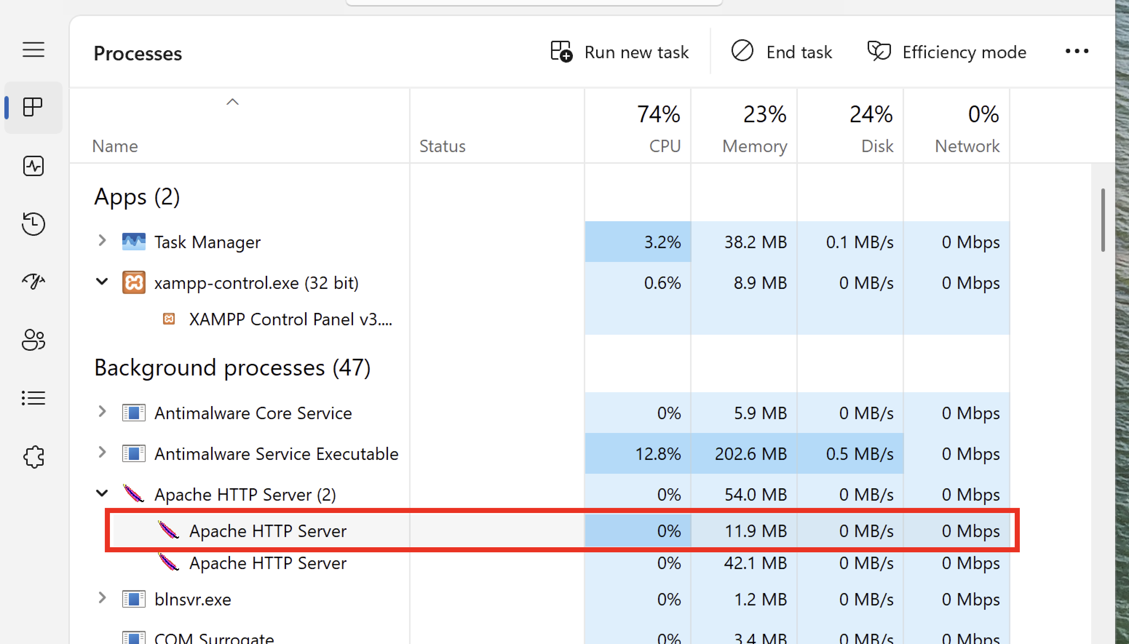Expand the Task Manager process row
The height and width of the screenshot is (644, 1129).
pos(102,240)
